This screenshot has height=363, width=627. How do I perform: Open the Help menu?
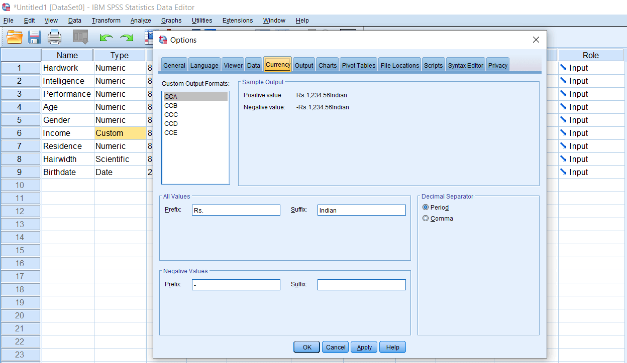(x=302, y=21)
